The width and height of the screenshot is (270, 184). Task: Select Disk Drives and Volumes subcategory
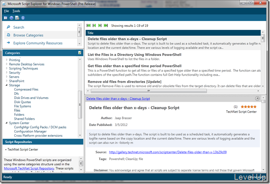[31, 98]
